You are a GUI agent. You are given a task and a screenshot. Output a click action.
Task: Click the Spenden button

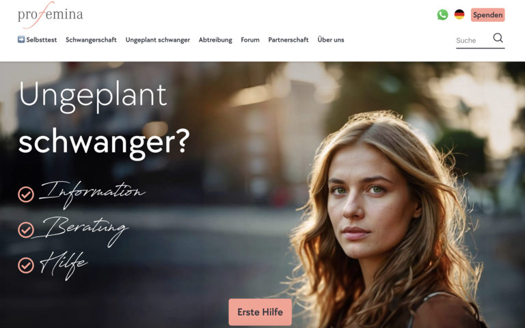pyautogui.click(x=487, y=15)
